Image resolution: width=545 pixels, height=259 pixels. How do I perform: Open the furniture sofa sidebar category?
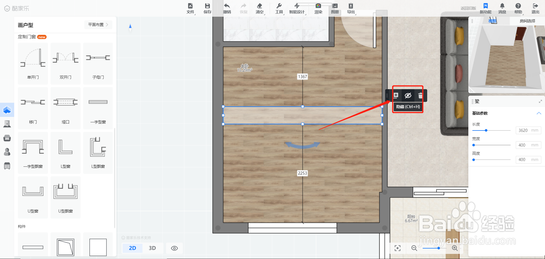pyautogui.click(x=7, y=138)
